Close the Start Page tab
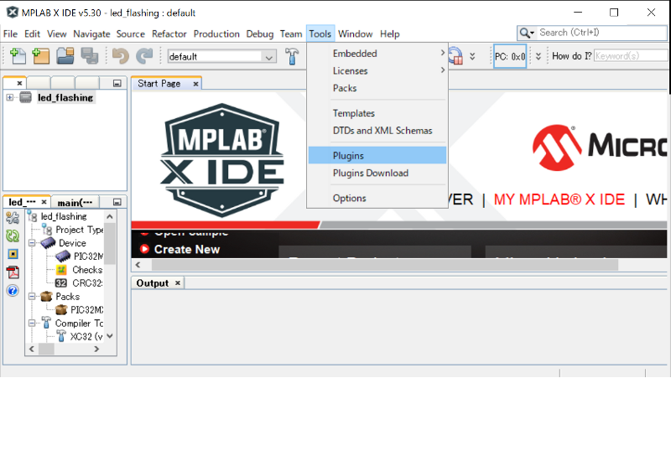Image resolution: width=671 pixels, height=461 pixels. (x=195, y=84)
